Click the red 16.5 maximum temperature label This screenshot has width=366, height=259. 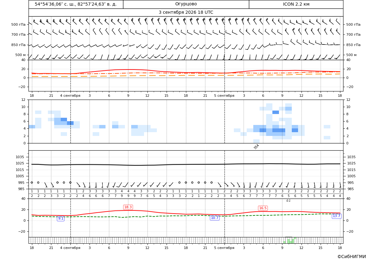263,208
